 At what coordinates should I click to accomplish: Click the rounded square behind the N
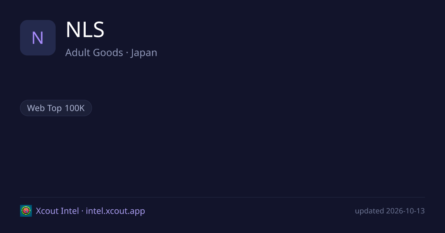[x=38, y=38]
